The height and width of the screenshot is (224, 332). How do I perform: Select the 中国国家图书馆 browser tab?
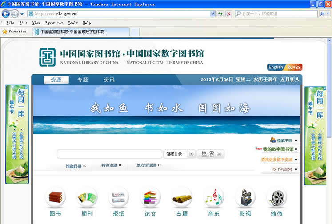click(81, 32)
